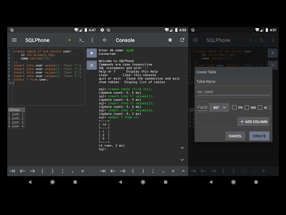Tap Android back button under left screen
The width and height of the screenshot is (286, 215).
(30, 182)
